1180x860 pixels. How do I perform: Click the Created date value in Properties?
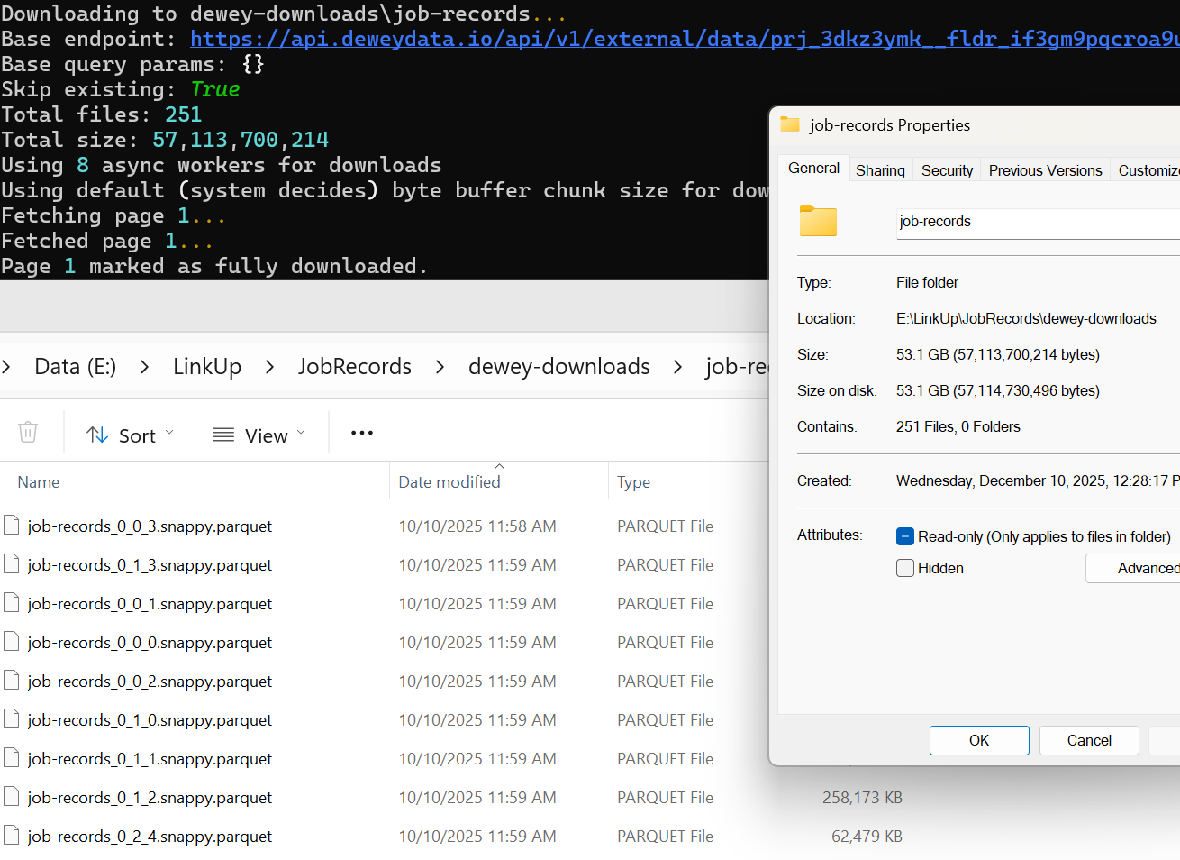(x=1038, y=480)
